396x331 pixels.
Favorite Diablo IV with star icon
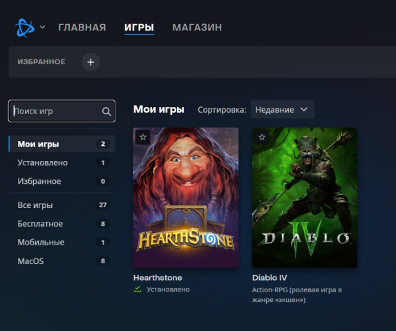pyautogui.click(x=262, y=137)
